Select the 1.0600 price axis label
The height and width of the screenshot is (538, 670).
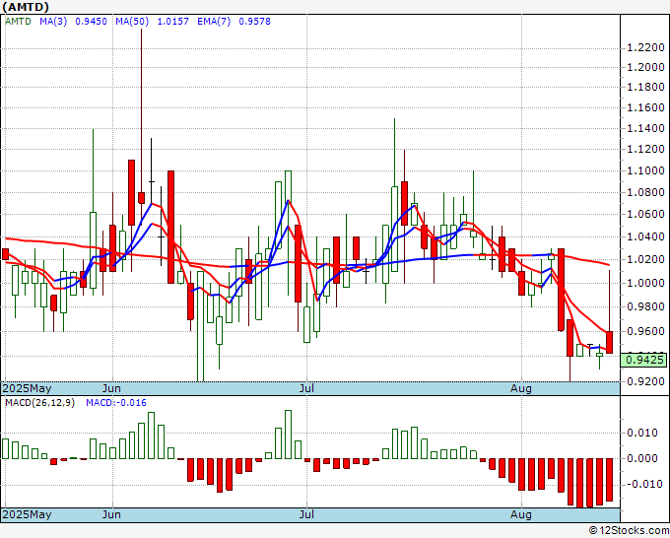[x=645, y=214]
